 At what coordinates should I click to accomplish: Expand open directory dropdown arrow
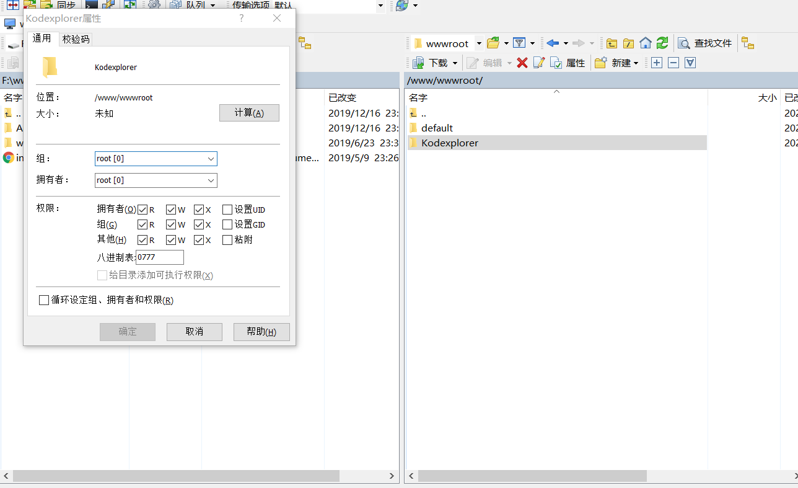click(x=506, y=43)
